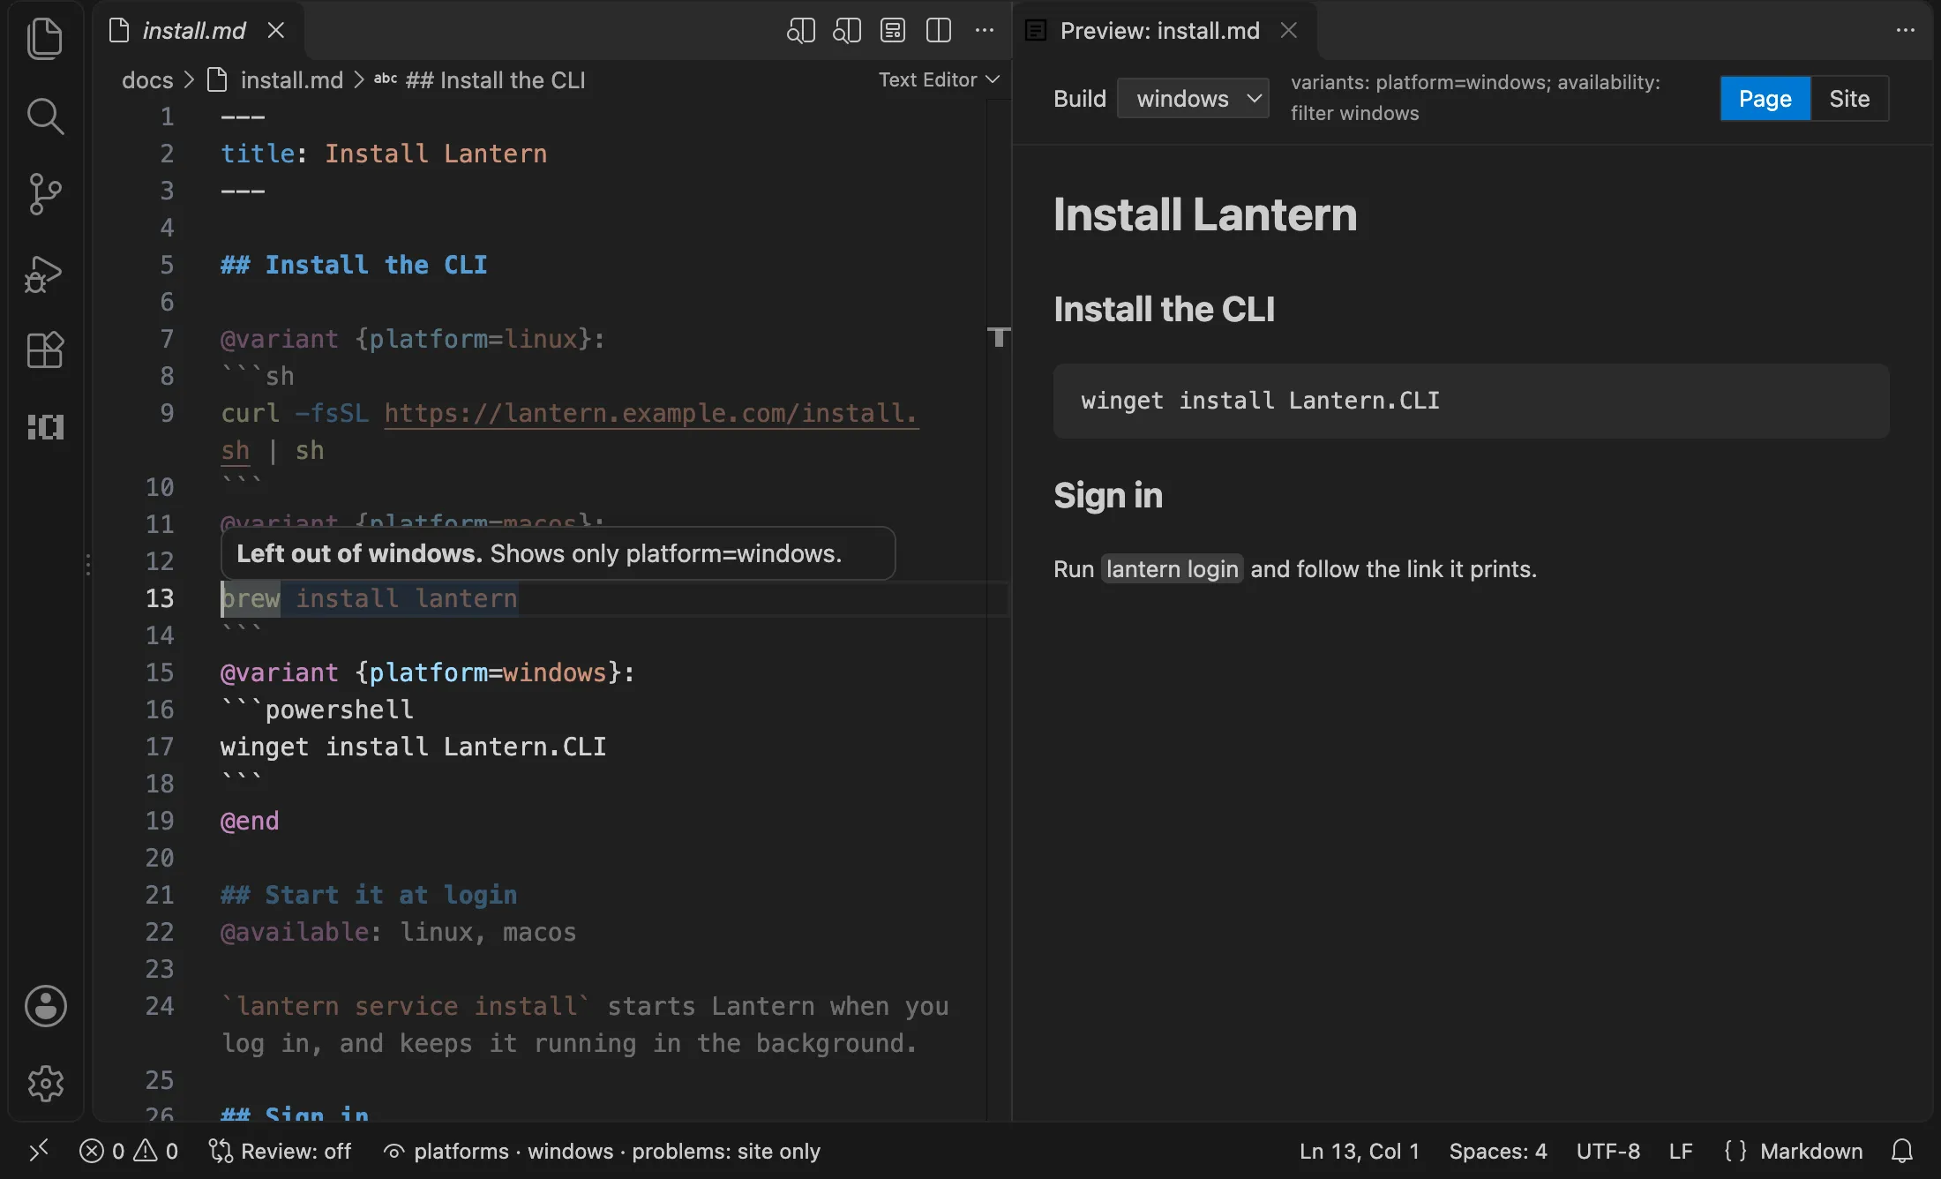
Task: Expand the install.md breadcrumb segment
Action: [x=275, y=80]
